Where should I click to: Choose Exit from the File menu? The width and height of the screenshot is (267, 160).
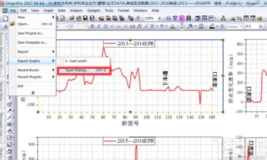(x=32, y=86)
